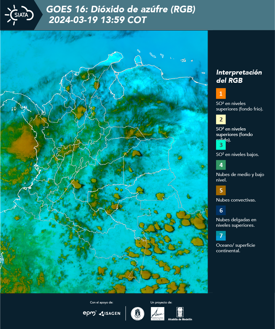Select the pale yellow legend swatch numbered 2
Image resolution: width=275 pixels, height=329 pixels.
221,120
